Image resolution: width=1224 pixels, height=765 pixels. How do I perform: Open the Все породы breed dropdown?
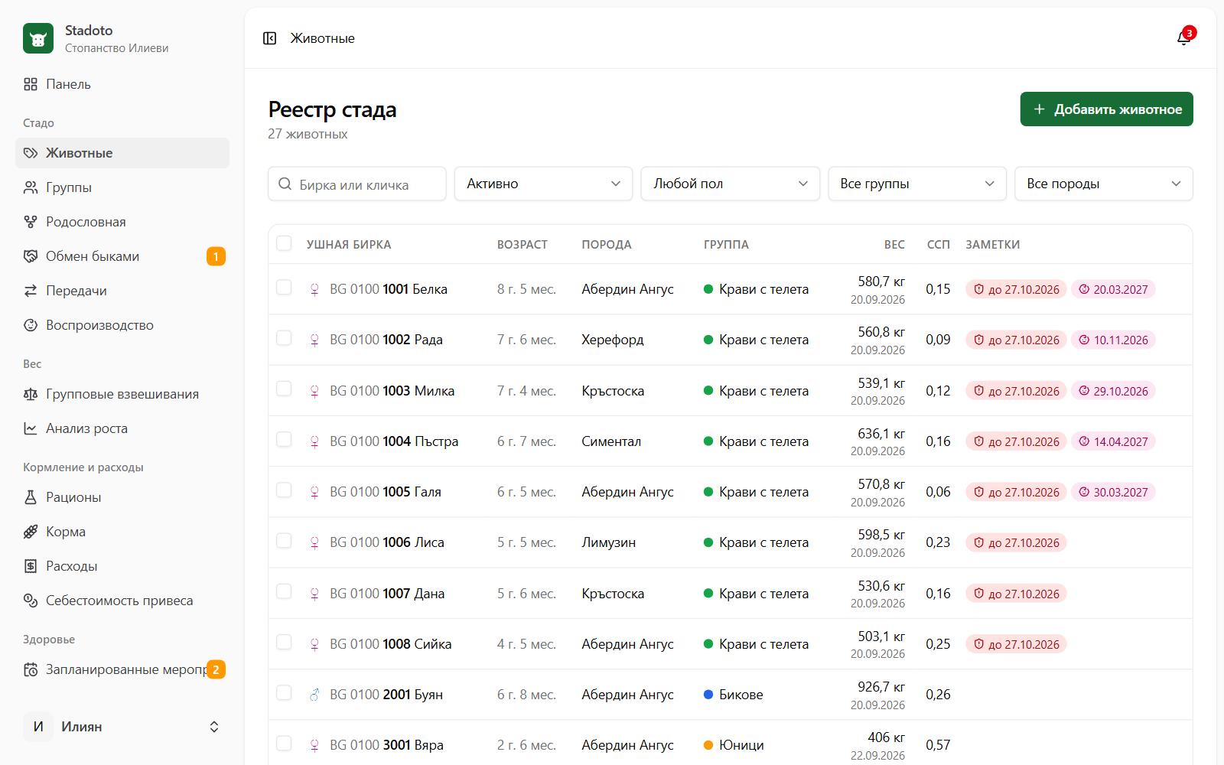1103,184
